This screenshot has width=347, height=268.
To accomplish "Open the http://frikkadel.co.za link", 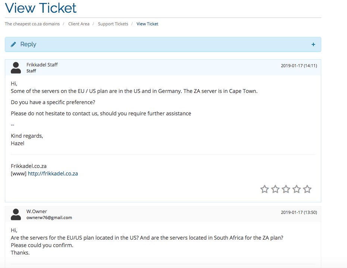I will [53, 174].
